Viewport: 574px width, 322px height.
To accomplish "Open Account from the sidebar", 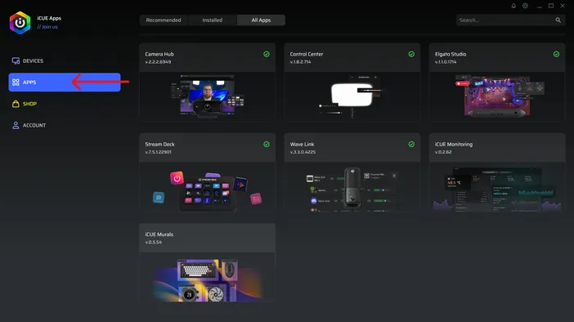I will pos(65,125).
